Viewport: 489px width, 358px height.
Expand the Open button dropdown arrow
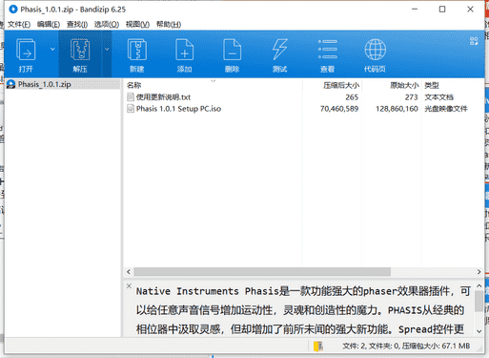pyautogui.click(x=52, y=49)
